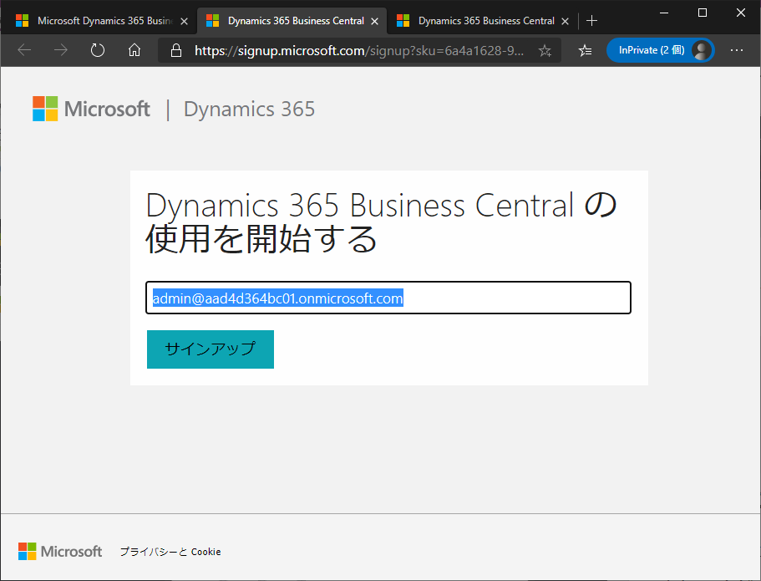Image resolution: width=761 pixels, height=581 pixels.
Task: Switch to the last Dynamics 365 Business Central tab
Action: coord(483,21)
